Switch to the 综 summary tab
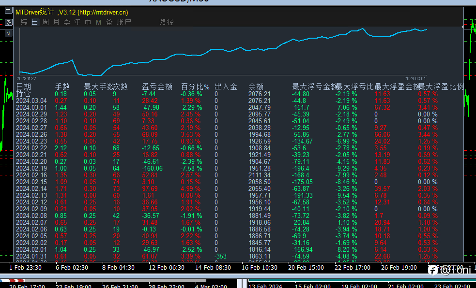476x288 pixels. pos(24,22)
